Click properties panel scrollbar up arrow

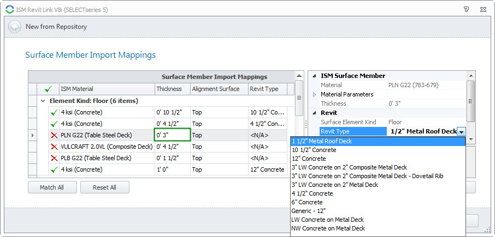(x=471, y=76)
